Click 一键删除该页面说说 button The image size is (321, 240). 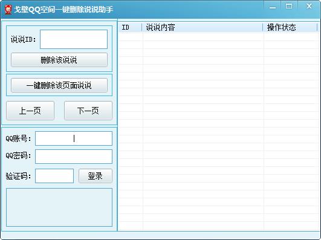tap(59, 85)
